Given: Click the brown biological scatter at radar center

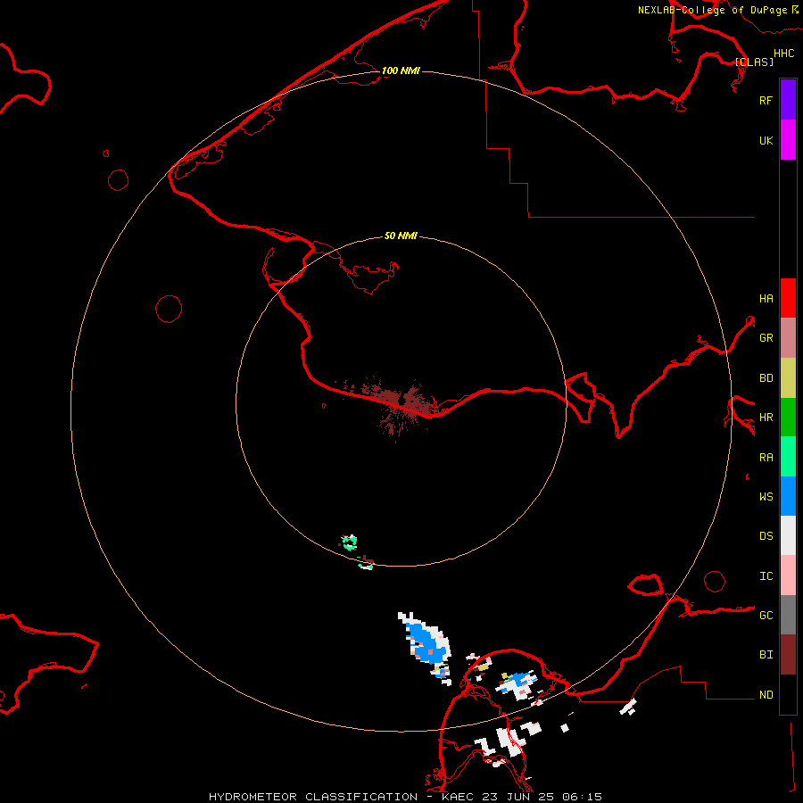Looking at the screenshot, I should pyautogui.click(x=401, y=402).
